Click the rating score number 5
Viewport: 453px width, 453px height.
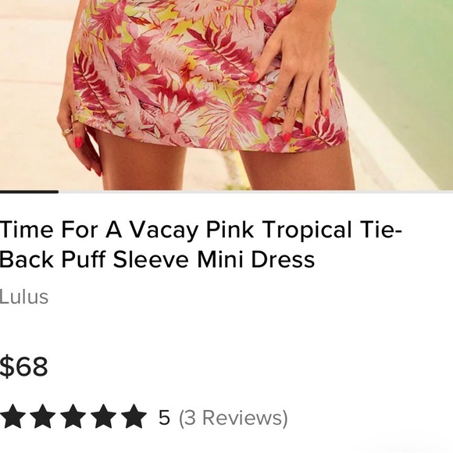pyautogui.click(x=164, y=418)
